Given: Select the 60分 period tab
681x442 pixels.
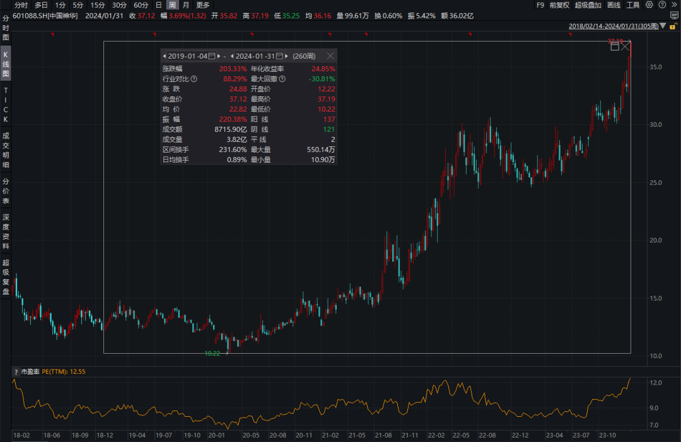Looking at the screenshot, I should [x=141, y=5].
